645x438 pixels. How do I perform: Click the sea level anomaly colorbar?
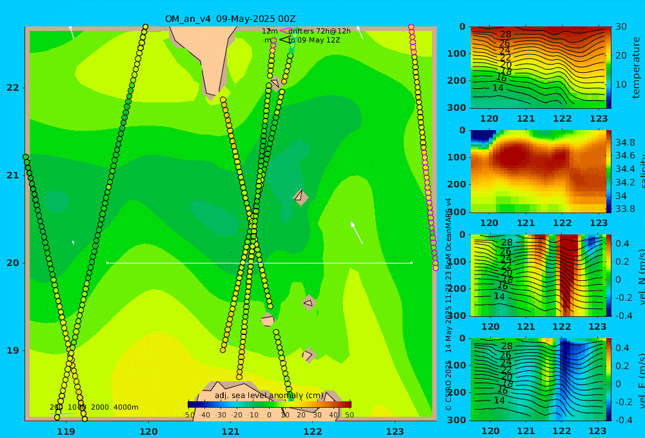[270, 405]
